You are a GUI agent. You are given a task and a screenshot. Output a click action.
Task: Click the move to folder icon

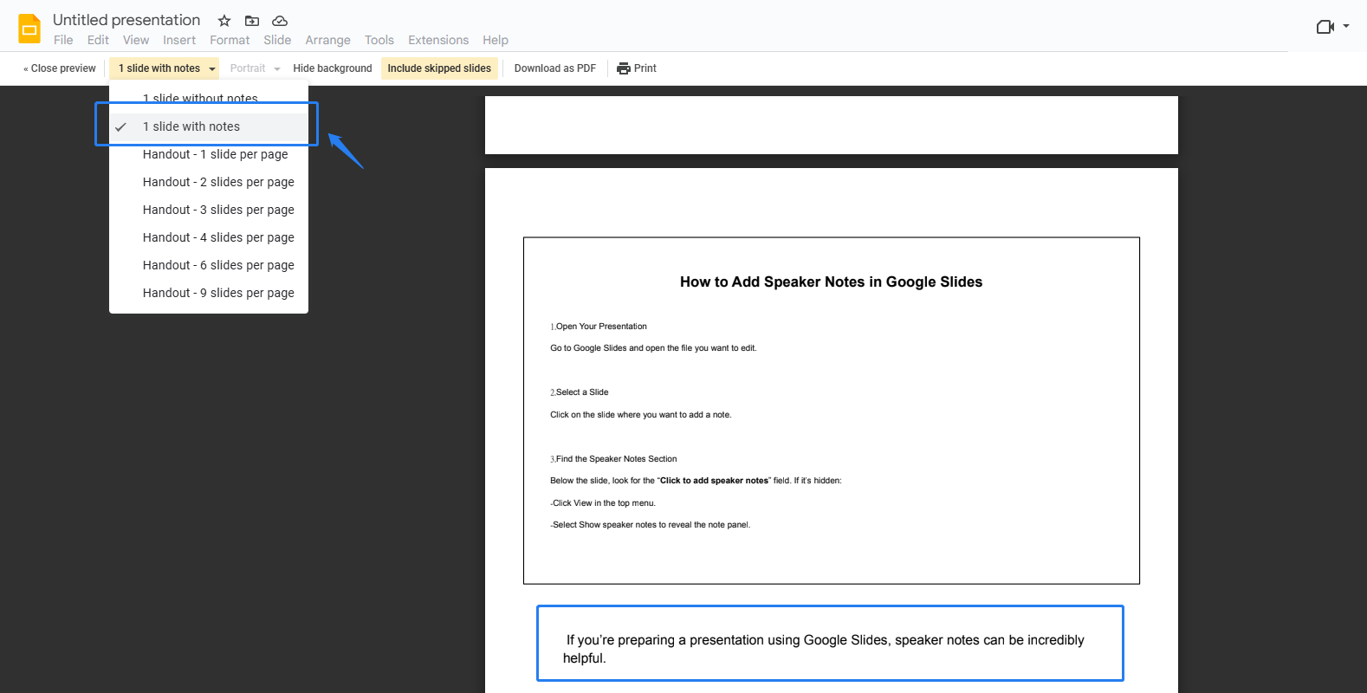[252, 21]
